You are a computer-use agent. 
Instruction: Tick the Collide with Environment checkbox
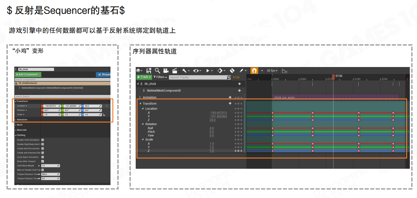(43, 148)
